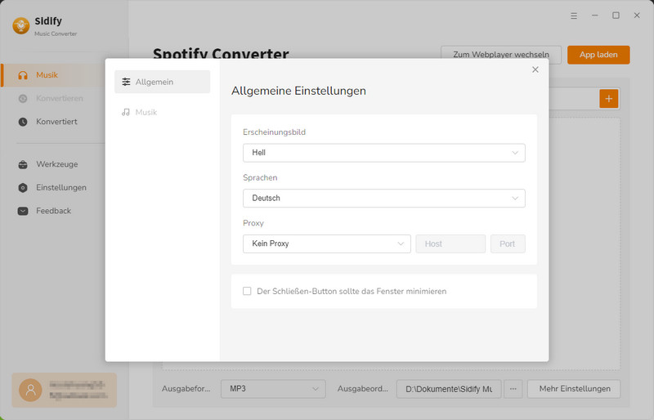Image resolution: width=654 pixels, height=420 pixels.
Task: Minimize the Sidify window
Action: point(595,16)
